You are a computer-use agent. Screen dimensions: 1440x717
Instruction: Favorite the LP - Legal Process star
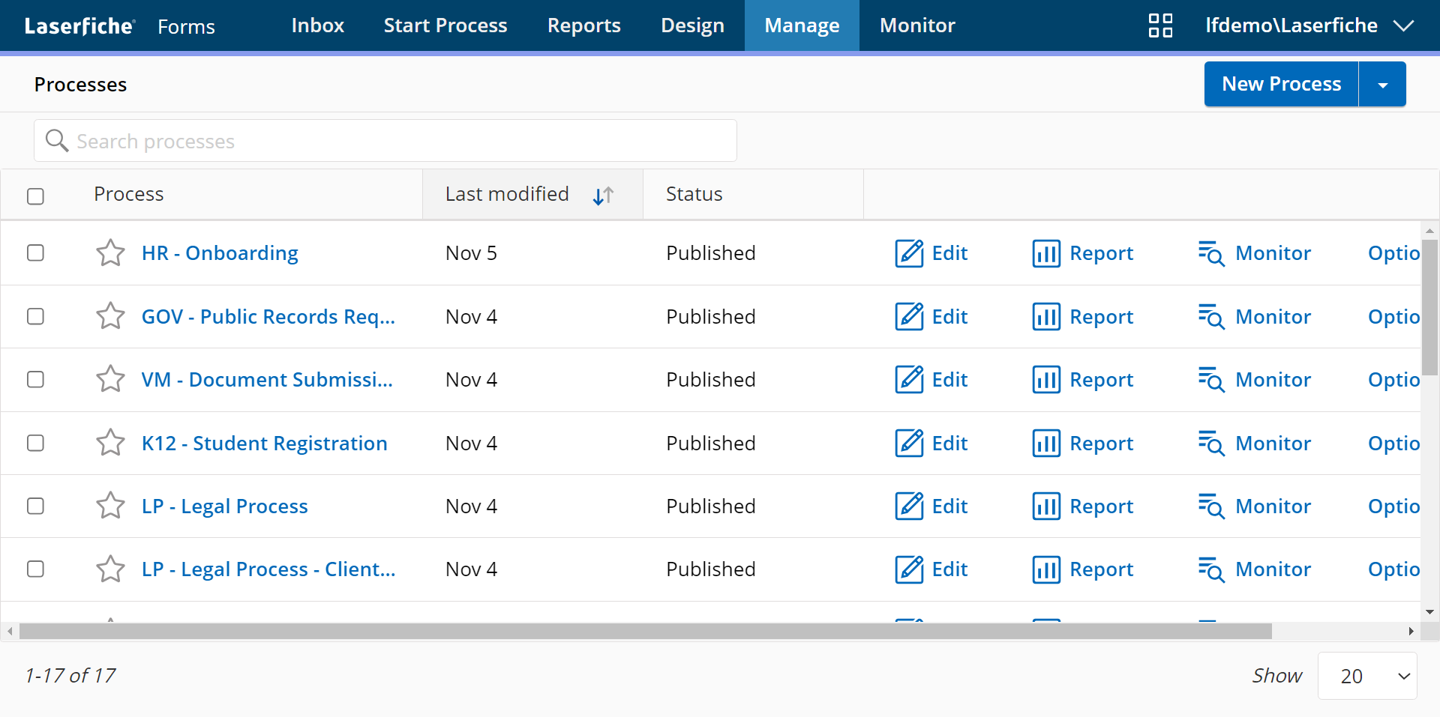pos(110,506)
